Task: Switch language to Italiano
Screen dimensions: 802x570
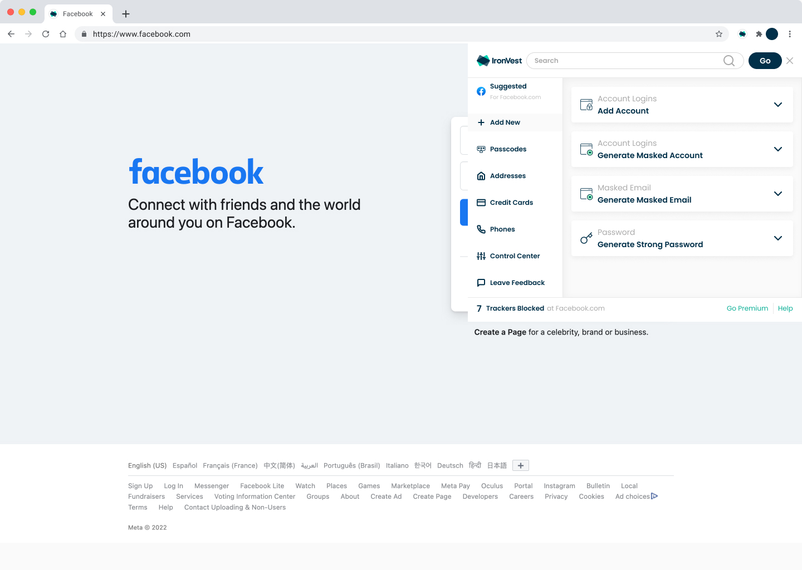Action: tap(397, 465)
